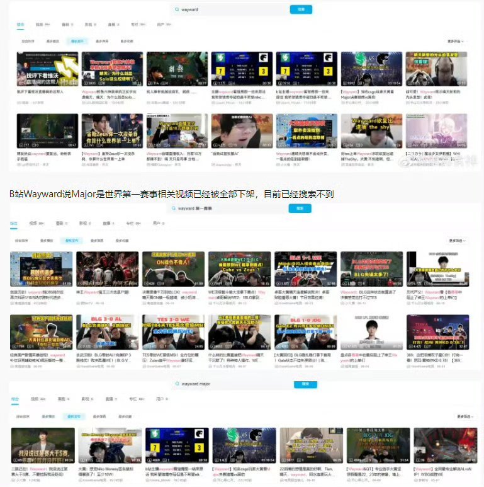This screenshot has width=484, height=487.
Task: Open the 专栏 tab in 'wayward 第一赛事' results
Action: [133, 223]
